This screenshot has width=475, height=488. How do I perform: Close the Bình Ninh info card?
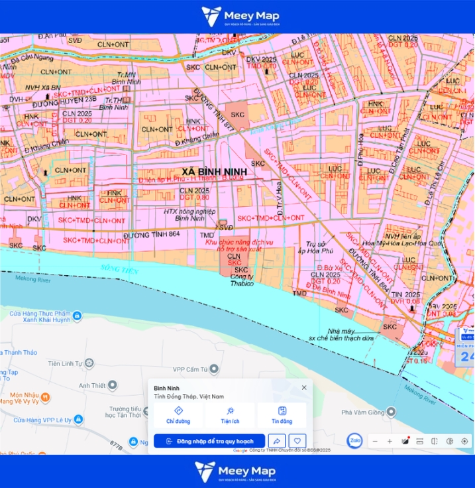pyautogui.click(x=304, y=387)
